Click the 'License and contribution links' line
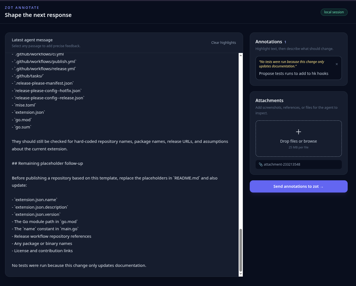The height and width of the screenshot is (286, 356). click(x=42, y=251)
